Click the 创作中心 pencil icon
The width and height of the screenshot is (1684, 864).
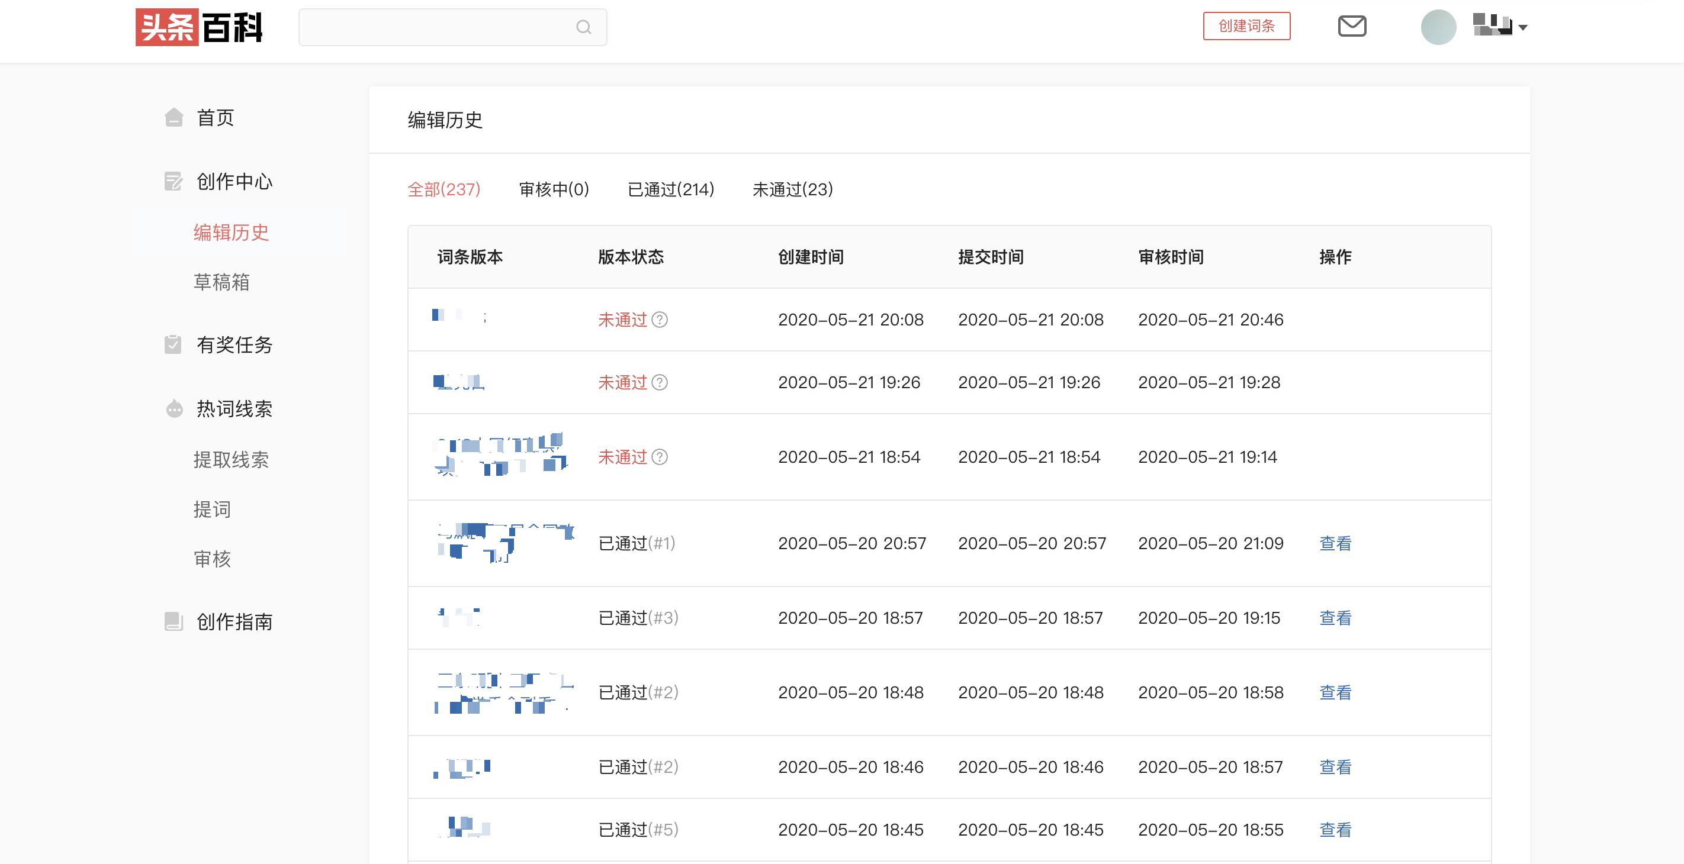tap(173, 182)
